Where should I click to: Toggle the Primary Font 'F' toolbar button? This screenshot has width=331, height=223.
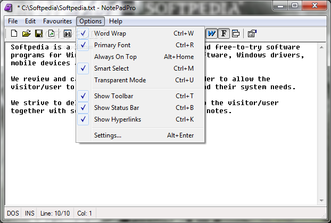[224, 33]
